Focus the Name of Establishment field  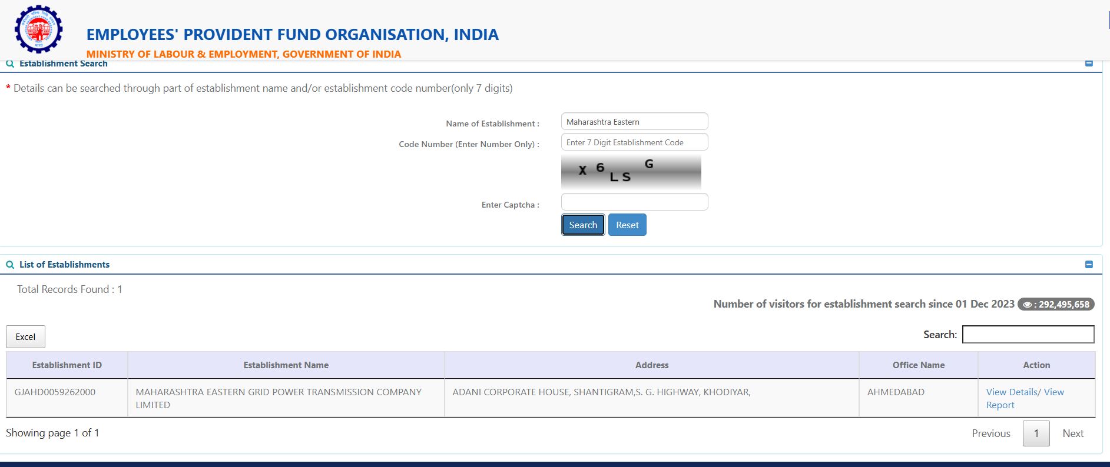pyautogui.click(x=634, y=122)
